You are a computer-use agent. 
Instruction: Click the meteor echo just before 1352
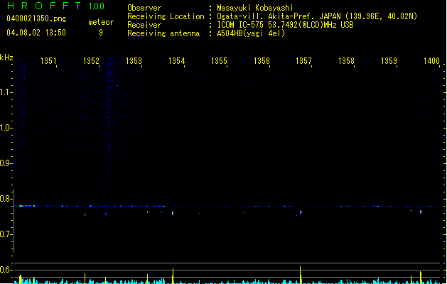[x=85, y=214]
